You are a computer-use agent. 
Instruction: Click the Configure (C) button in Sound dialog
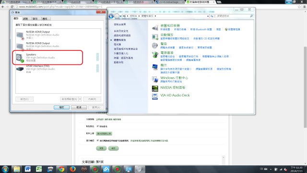click(x=24, y=99)
